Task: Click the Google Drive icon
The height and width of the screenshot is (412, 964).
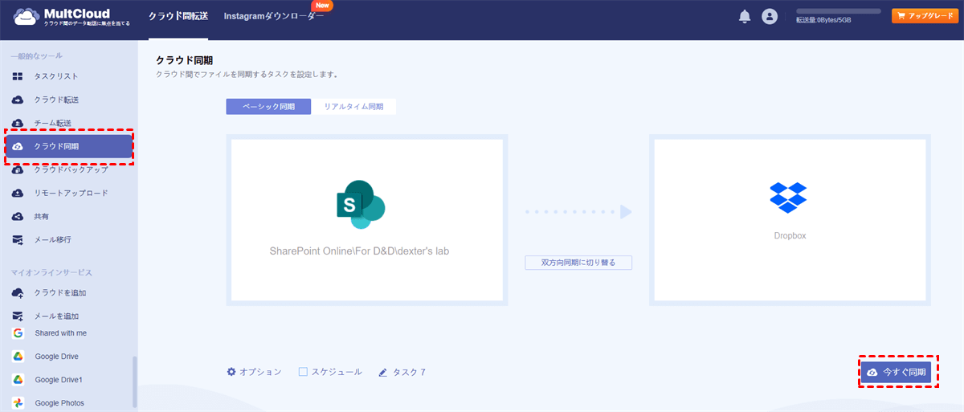Action: point(18,356)
